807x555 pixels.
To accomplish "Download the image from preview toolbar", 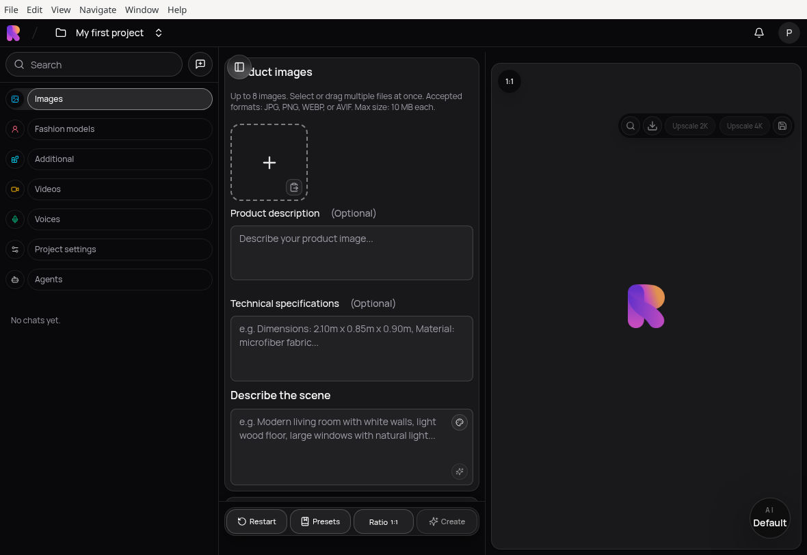I will tap(652, 126).
